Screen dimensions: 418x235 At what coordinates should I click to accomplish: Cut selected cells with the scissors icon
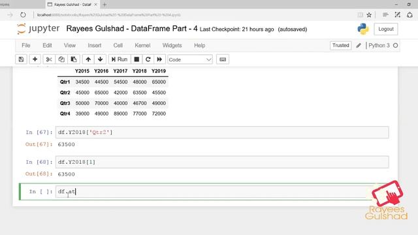click(x=49, y=59)
